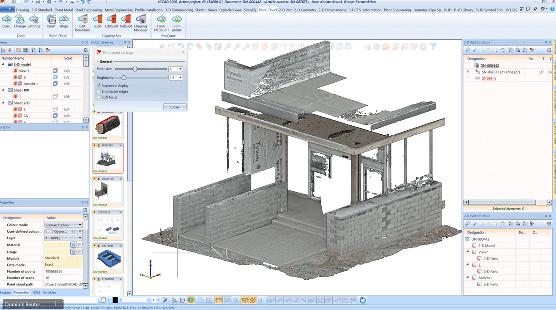Click the Insert point cloud icon
Viewport: 556px width, 310px height.
tap(51, 21)
